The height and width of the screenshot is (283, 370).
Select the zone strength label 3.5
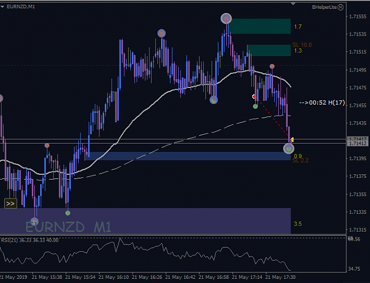[298, 224]
